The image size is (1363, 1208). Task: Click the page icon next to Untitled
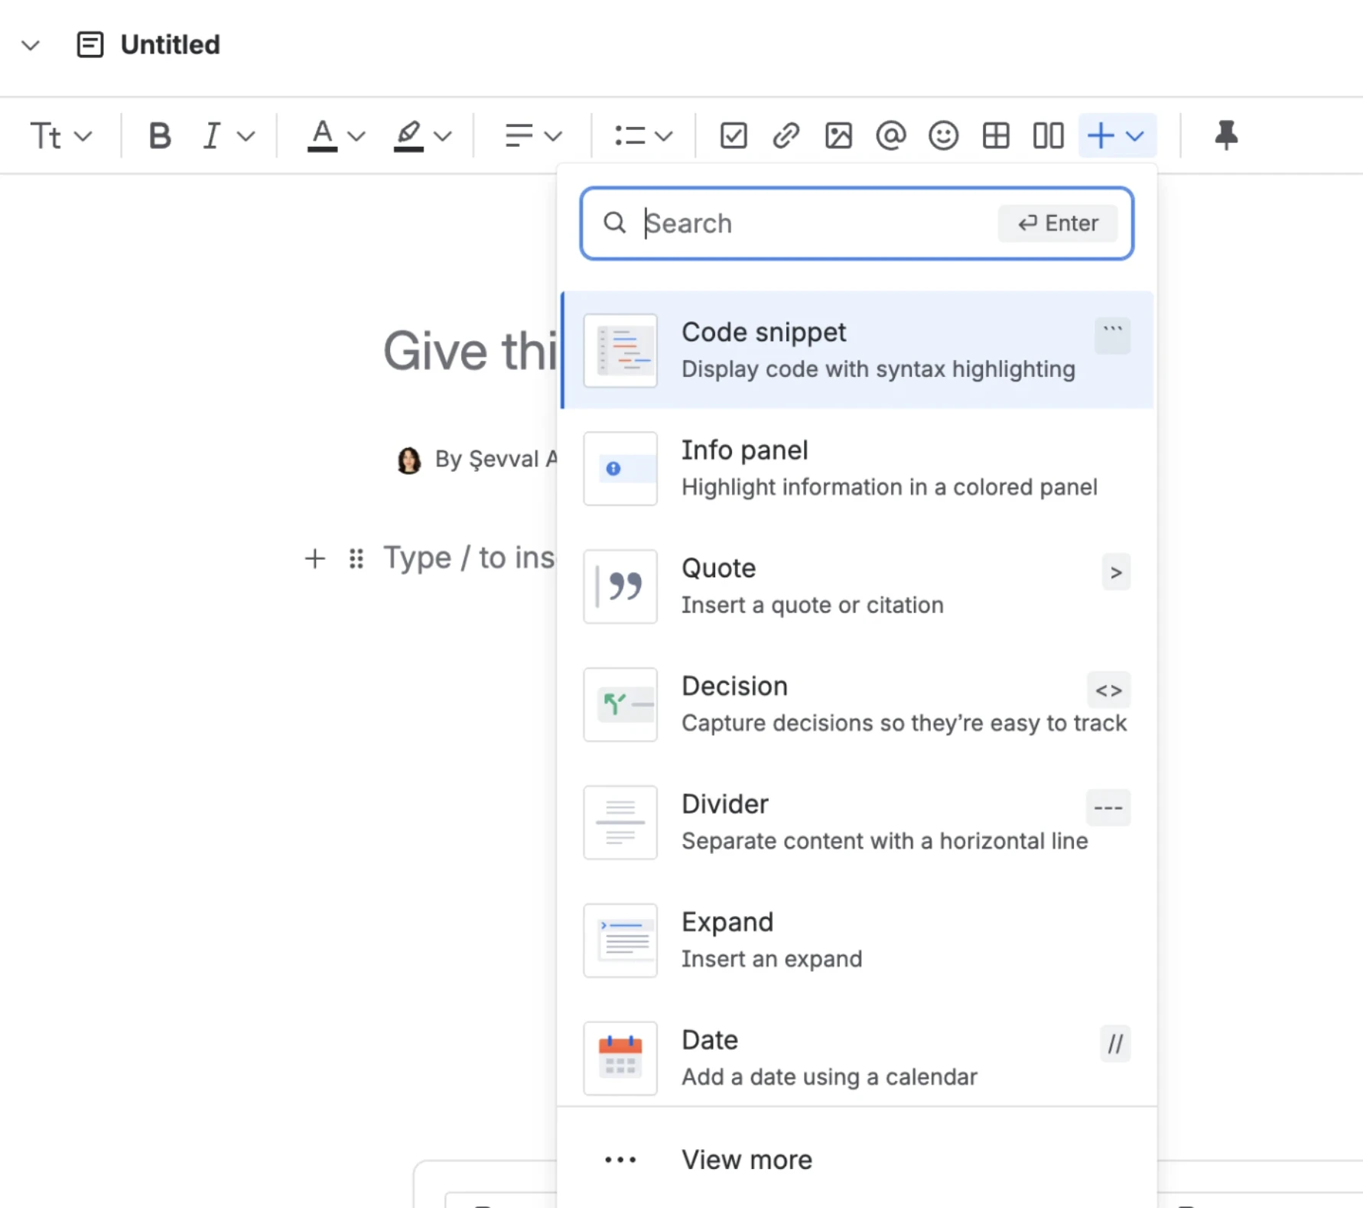click(89, 44)
